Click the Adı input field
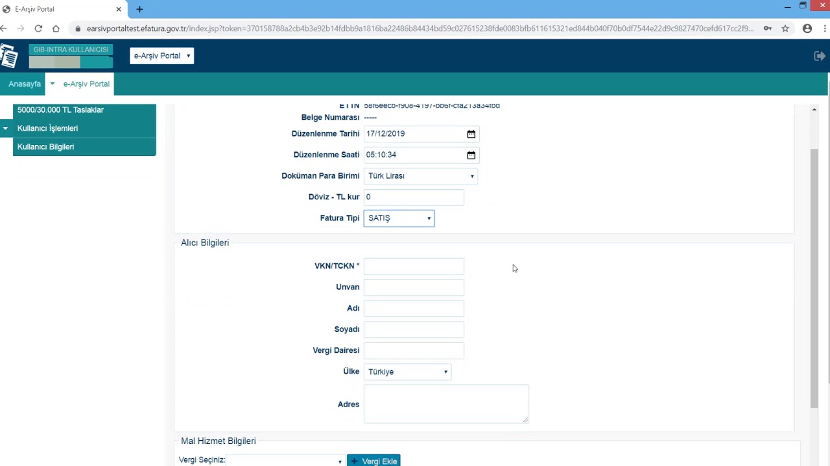 point(414,308)
